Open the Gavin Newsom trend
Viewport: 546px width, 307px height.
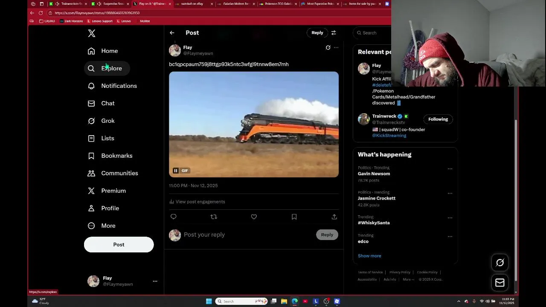tap(374, 174)
